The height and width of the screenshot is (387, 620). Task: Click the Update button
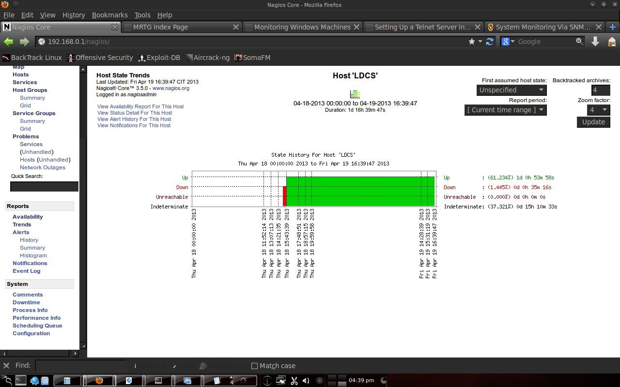click(x=593, y=122)
